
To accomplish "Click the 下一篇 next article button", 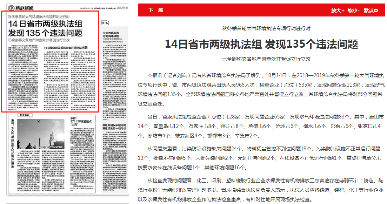I will click(155, 10).
